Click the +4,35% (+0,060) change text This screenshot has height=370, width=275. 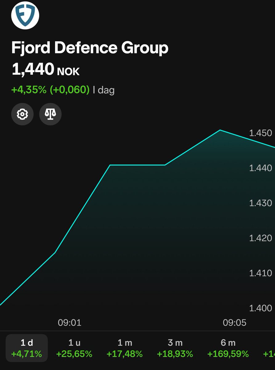coord(51,90)
